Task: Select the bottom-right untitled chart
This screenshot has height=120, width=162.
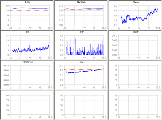Action: (135, 105)
